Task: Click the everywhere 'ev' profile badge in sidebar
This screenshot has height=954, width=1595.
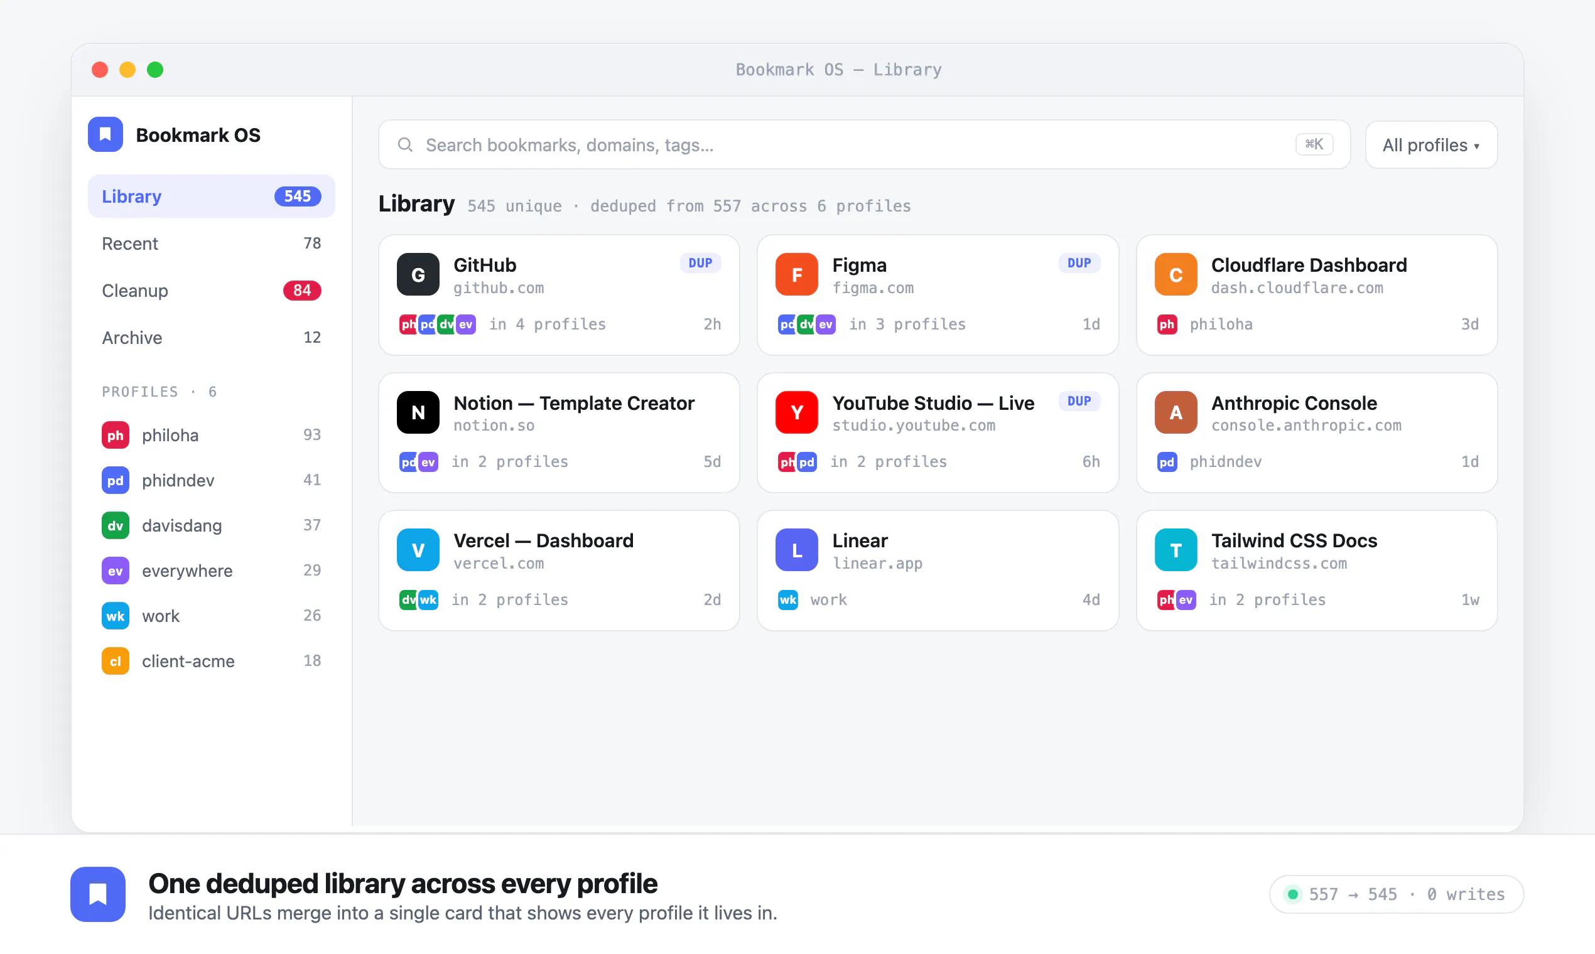Action: pyautogui.click(x=115, y=571)
